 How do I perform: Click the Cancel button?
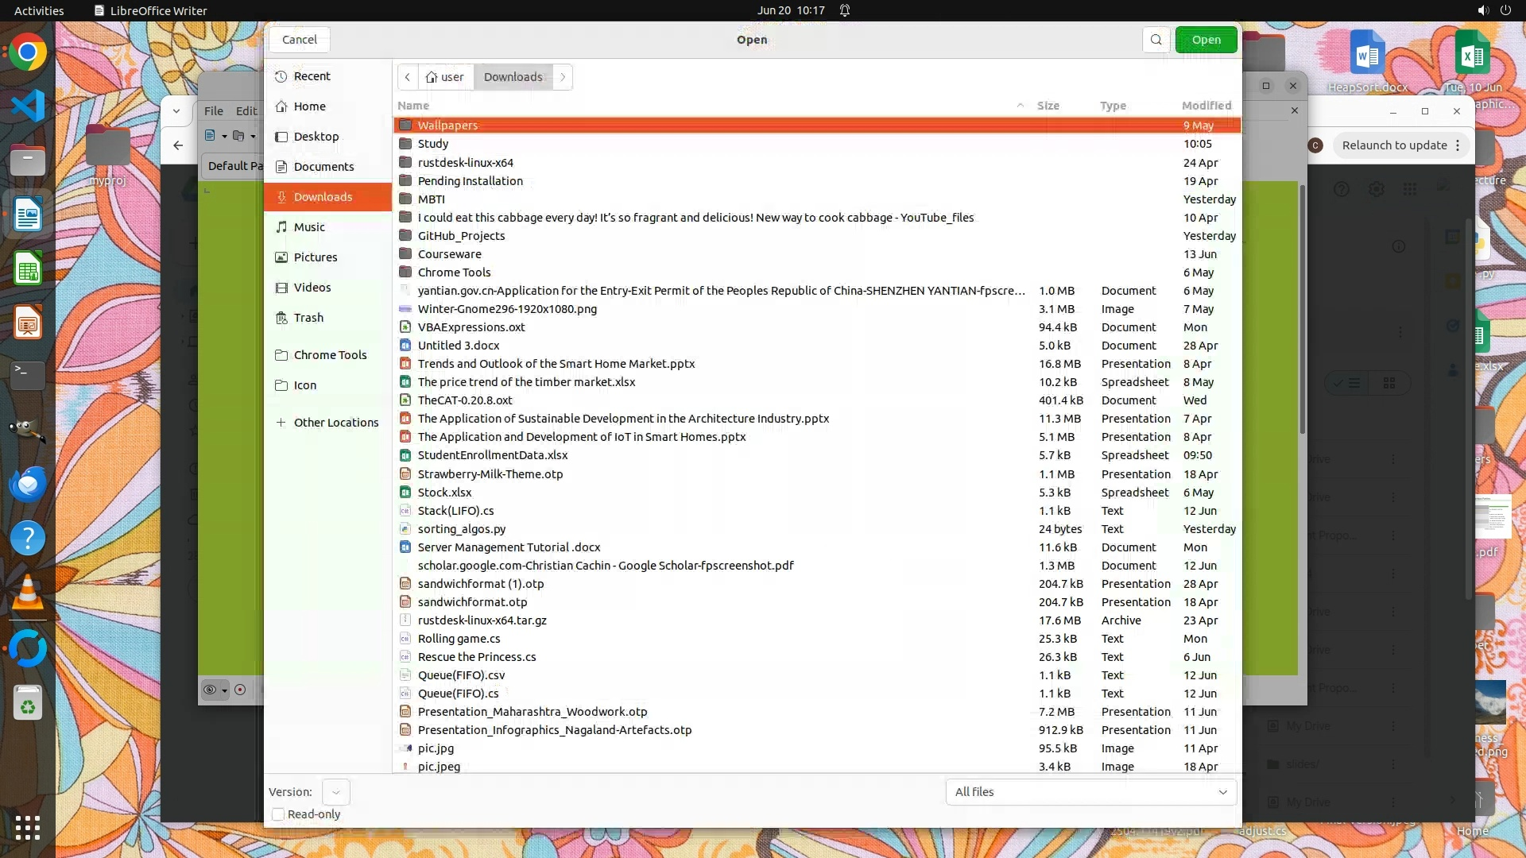299,40
